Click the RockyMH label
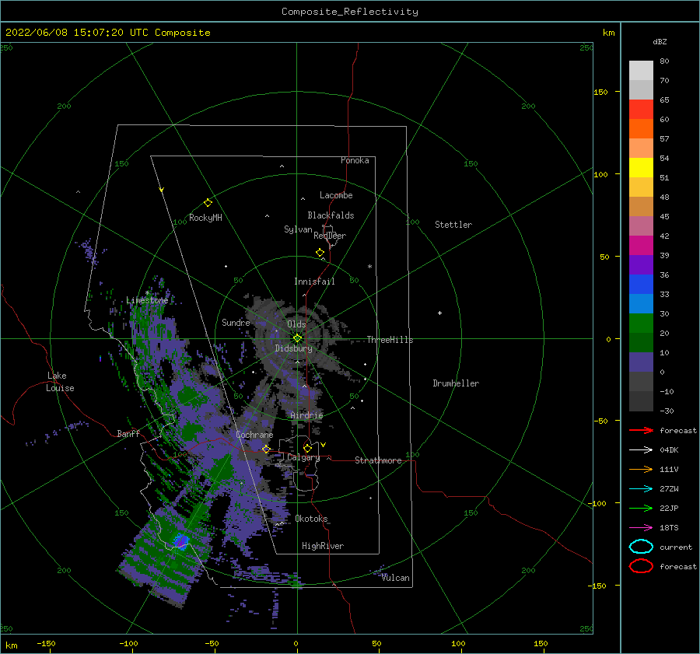This screenshot has width=700, height=654. pos(205,218)
